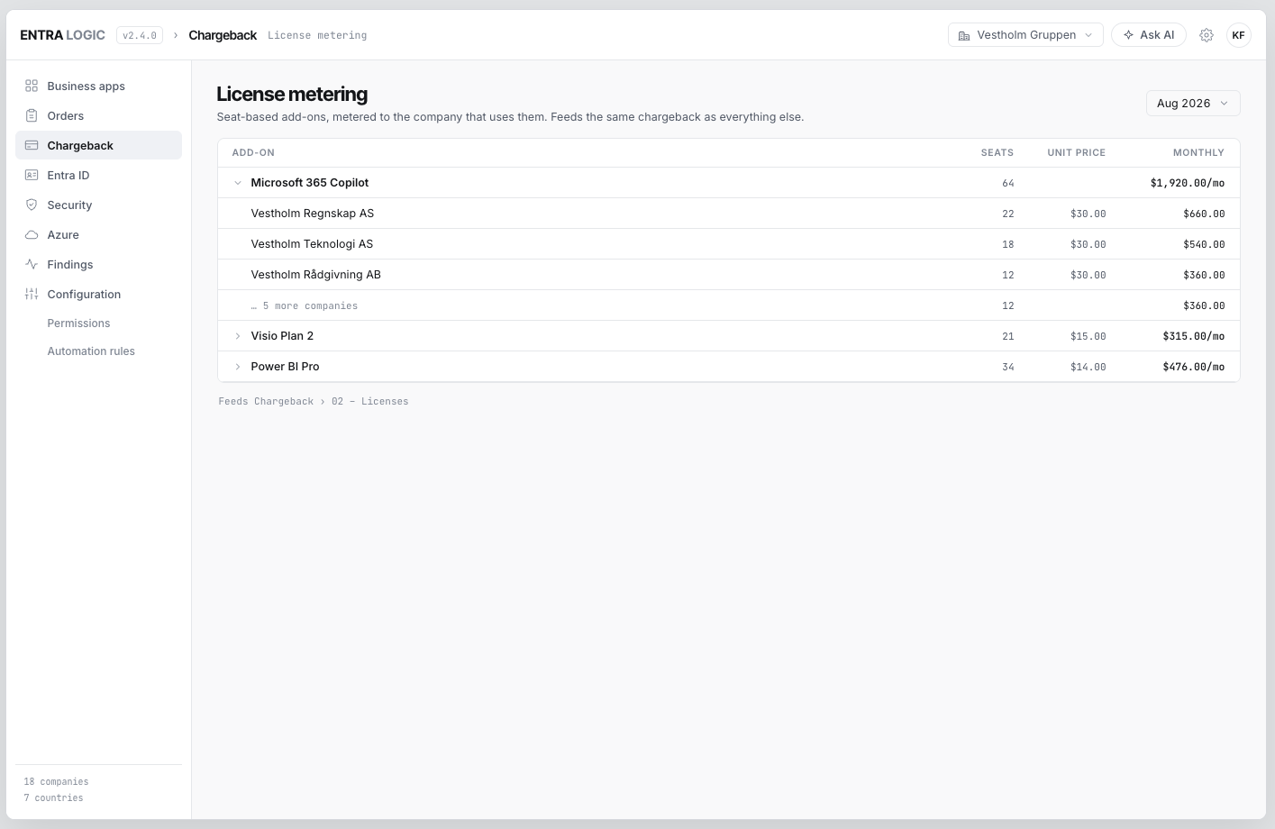Click the v2.4.0 version badge

pos(140,35)
